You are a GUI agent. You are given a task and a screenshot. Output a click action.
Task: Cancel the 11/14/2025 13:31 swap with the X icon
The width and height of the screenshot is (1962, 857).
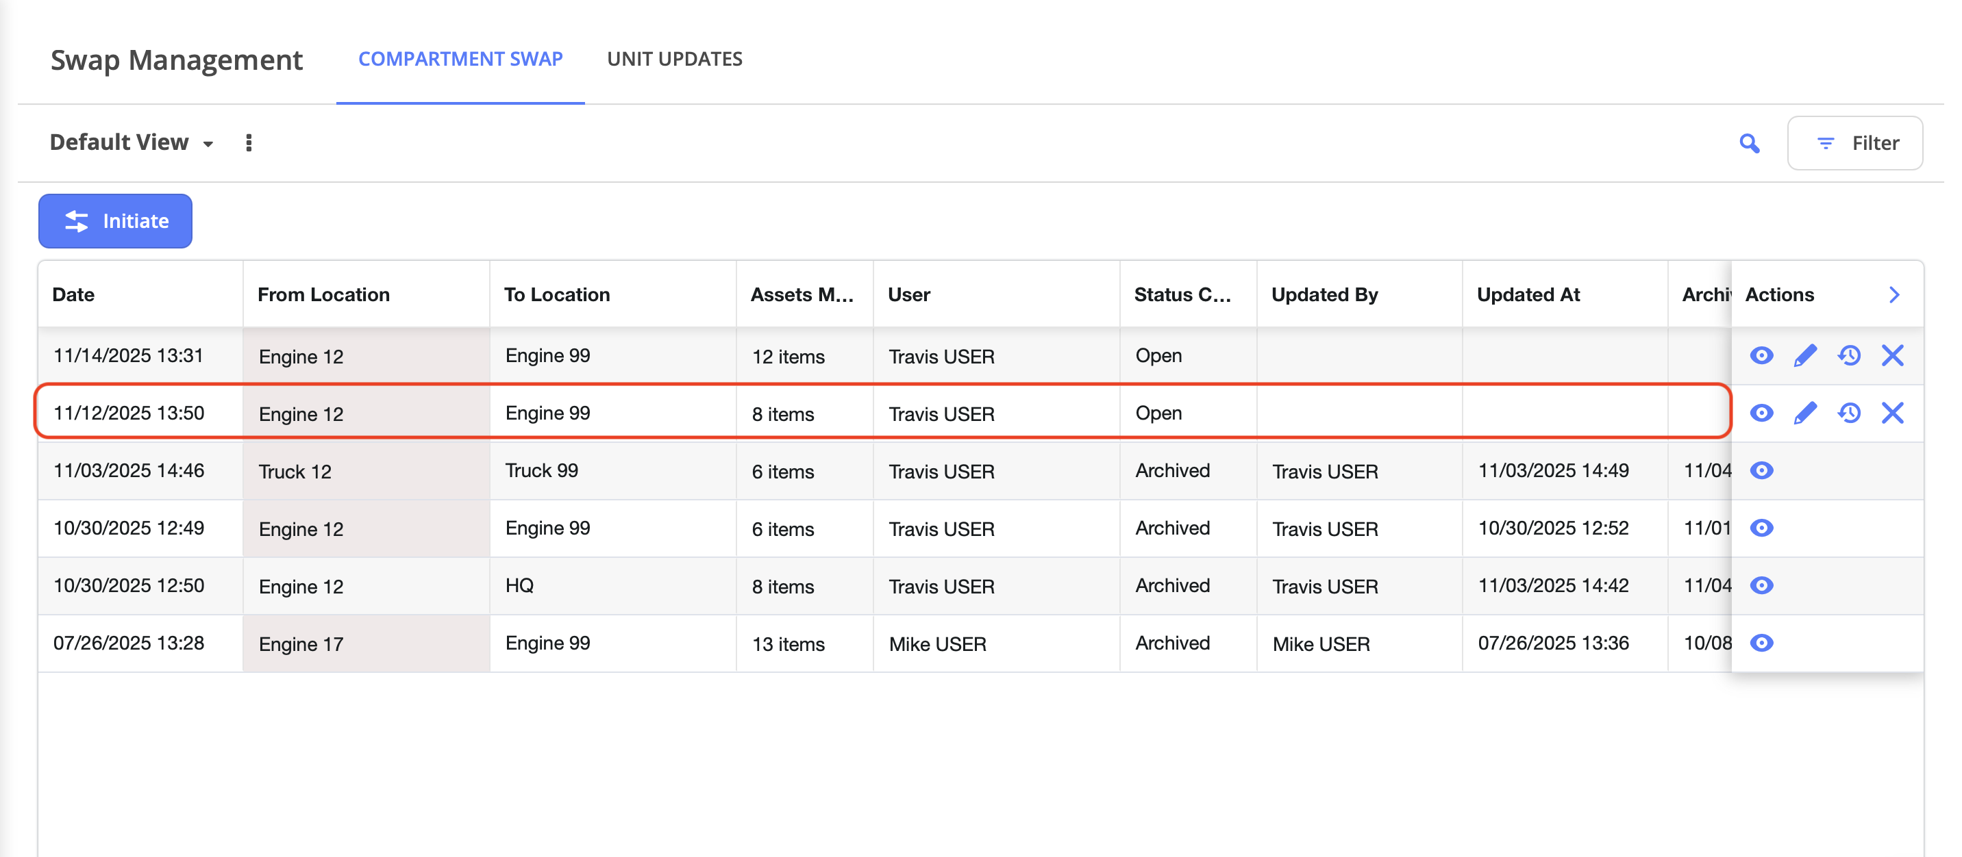[x=1892, y=355]
